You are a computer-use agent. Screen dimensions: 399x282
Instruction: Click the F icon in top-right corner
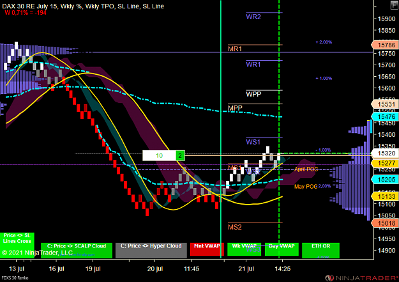(395, 5)
